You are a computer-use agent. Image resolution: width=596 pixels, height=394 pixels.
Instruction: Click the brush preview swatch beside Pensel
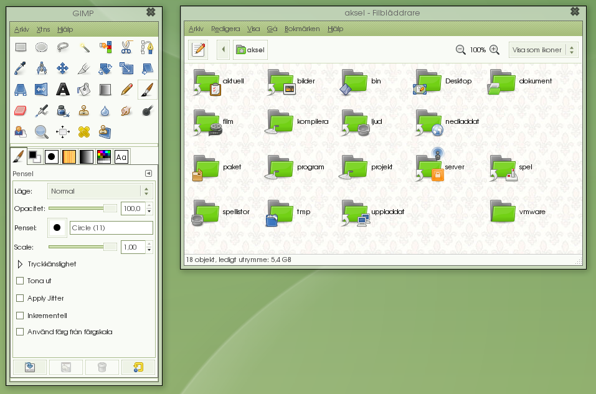coord(57,228)
